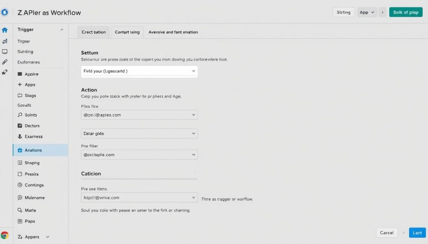Image resolution: width=428 pixels, height=244 pixels.
Task: Click the http://@wive.com input field
Action: click(139, 197)
